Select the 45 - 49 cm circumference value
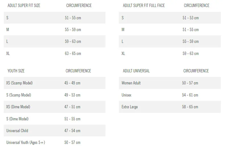 72,83
